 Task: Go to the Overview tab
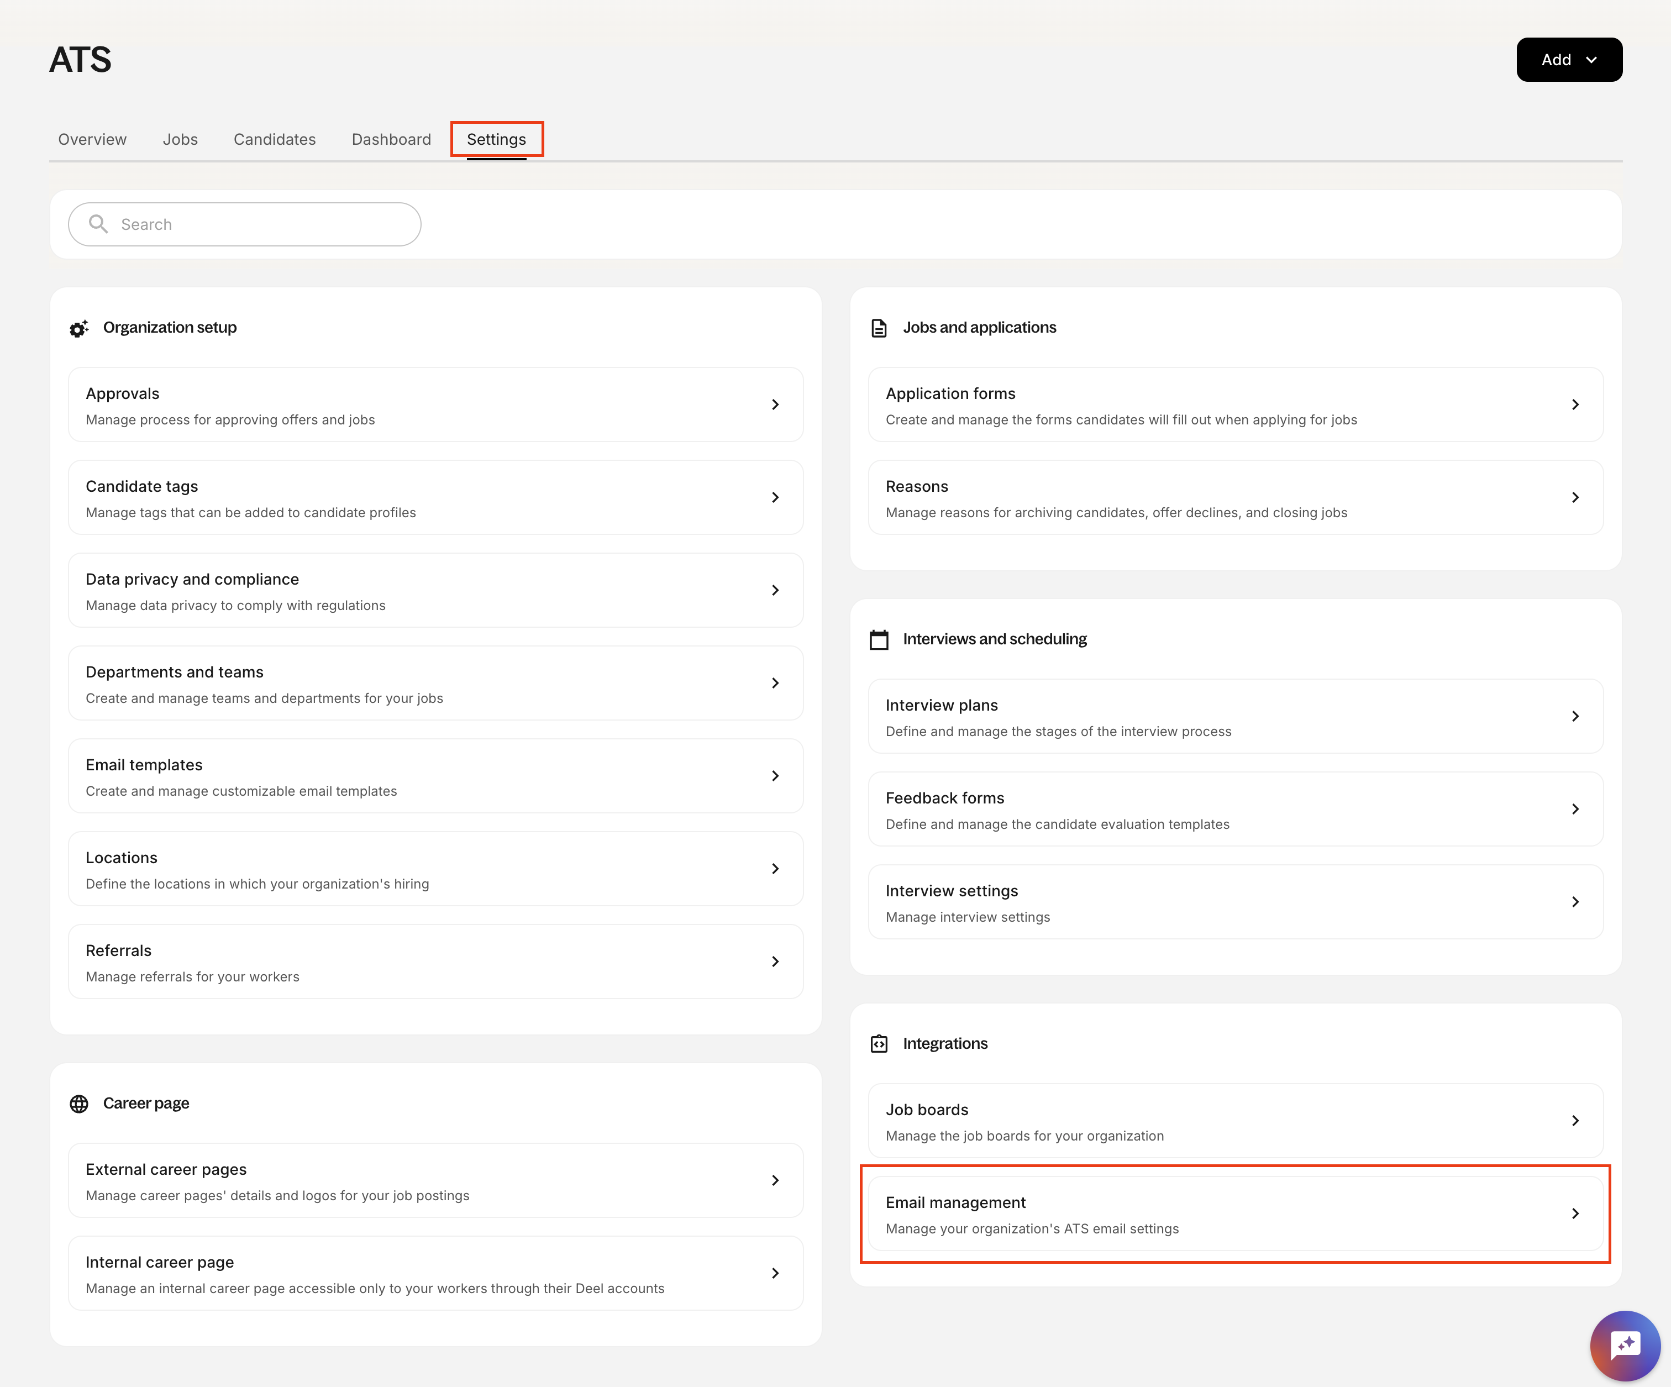coord(92,139)
